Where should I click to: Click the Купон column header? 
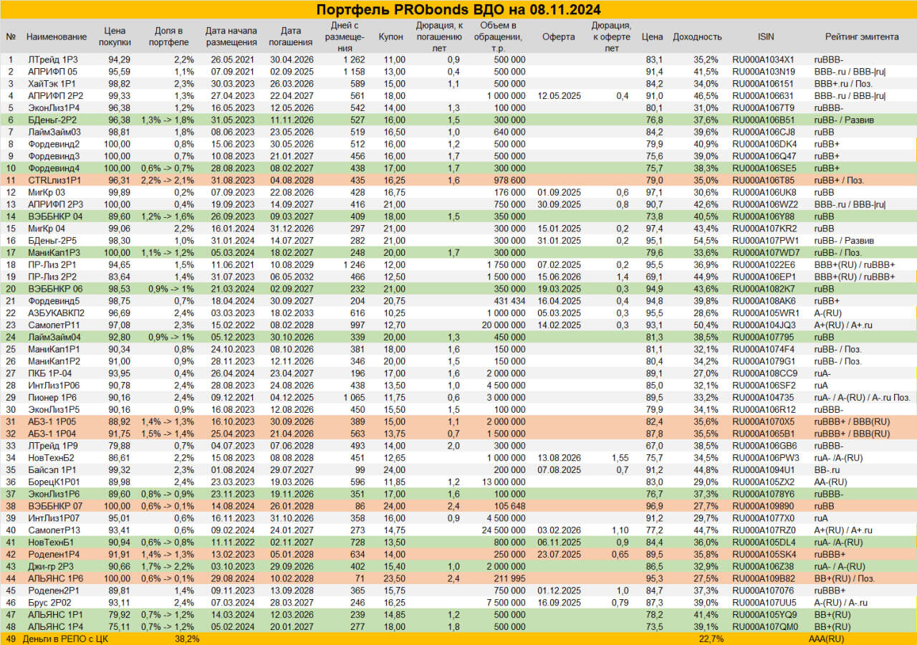(x=390, y=37)
